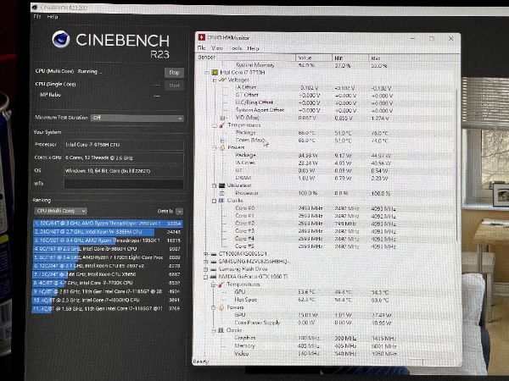The width and height of the screenshot is (509, 381).
Task: Select the Intel Core i7-4850HQ ranking row
Action: tap(108, 300)
